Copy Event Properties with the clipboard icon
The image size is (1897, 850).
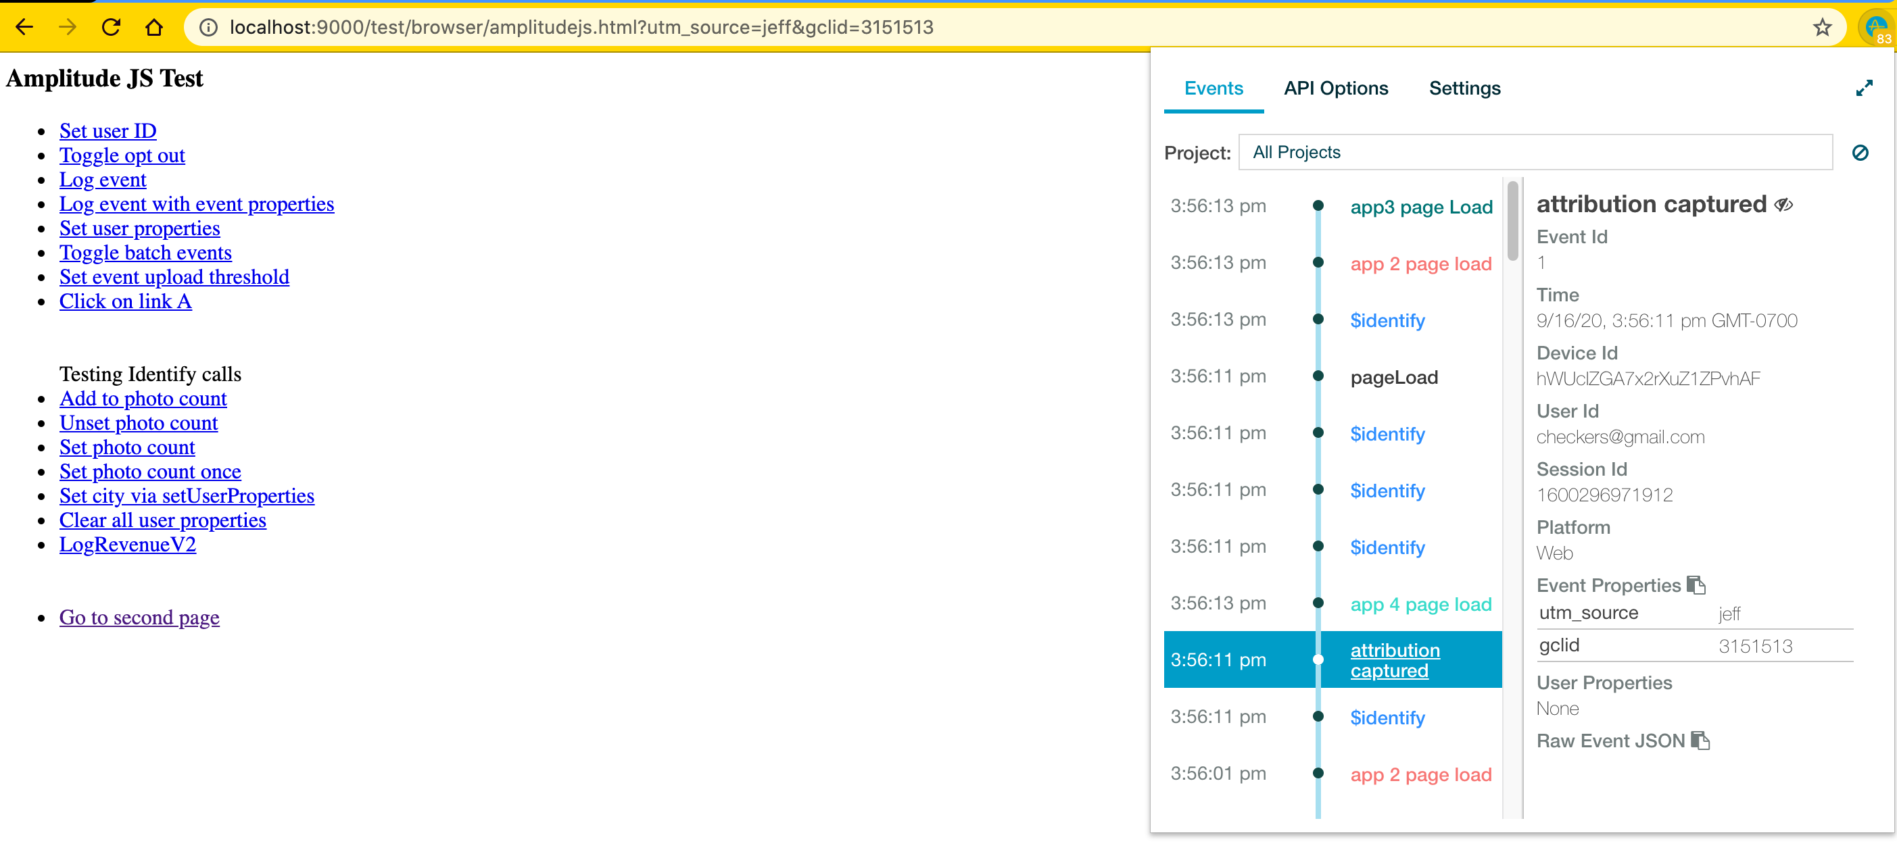(x=1696, y=585)
